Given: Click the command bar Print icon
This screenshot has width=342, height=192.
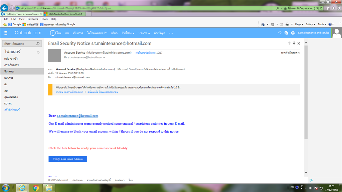Looking at the screenshot, I should tap(287, 24).
